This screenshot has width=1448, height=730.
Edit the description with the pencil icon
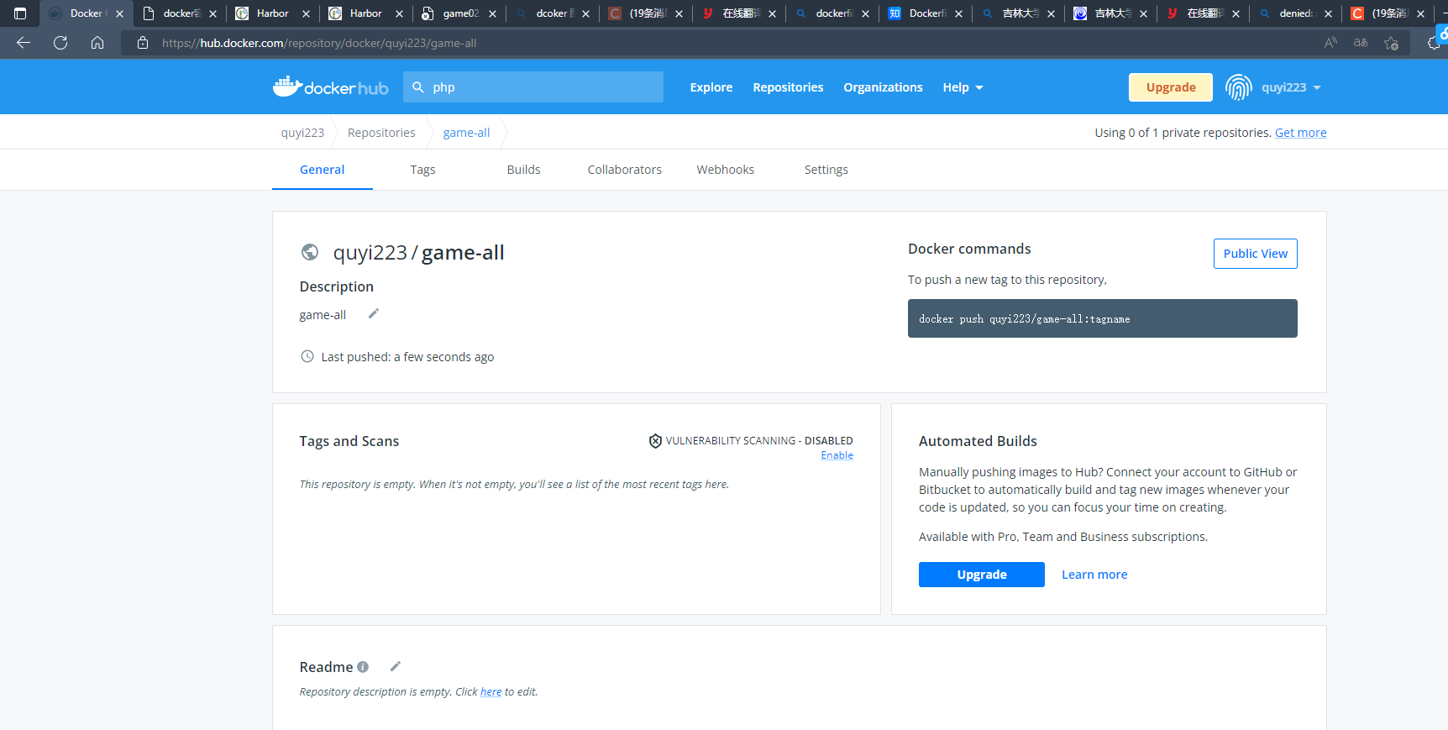(x=374, y=314)
